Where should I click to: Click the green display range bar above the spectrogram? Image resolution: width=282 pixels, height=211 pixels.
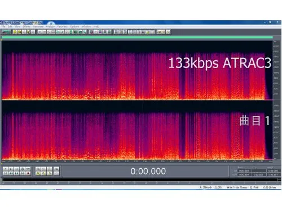tap(137, 37)
